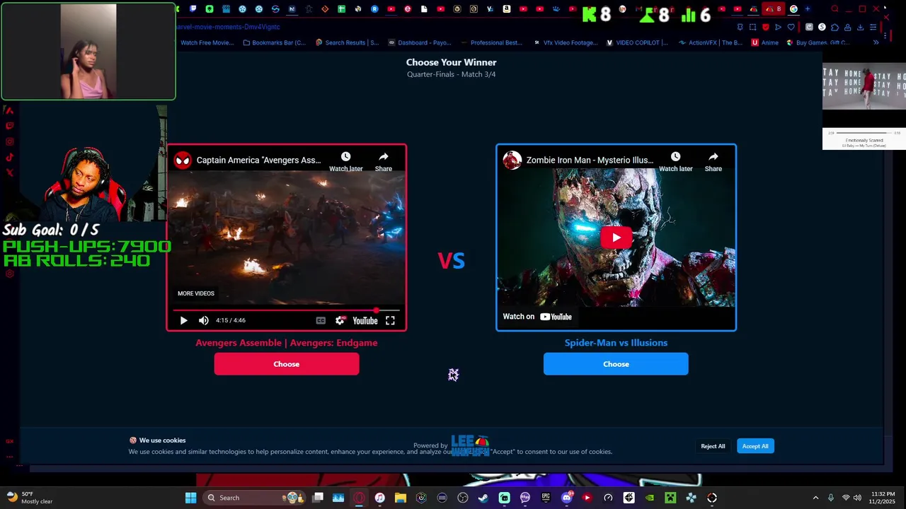Share the Zombie Iron Man video

click(713, 161)
